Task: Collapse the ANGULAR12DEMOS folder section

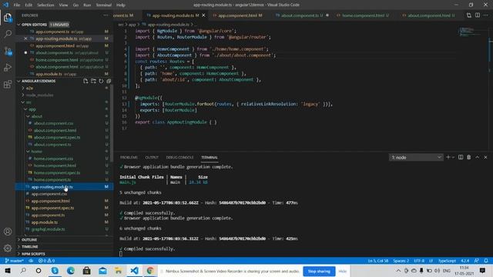Action: [18, 81]
